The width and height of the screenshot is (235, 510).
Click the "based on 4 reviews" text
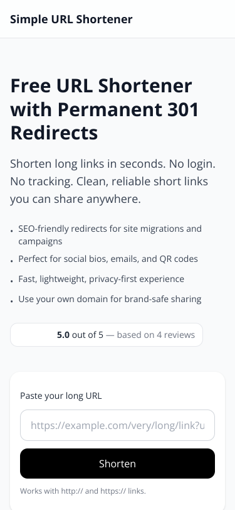click(156, 335)
